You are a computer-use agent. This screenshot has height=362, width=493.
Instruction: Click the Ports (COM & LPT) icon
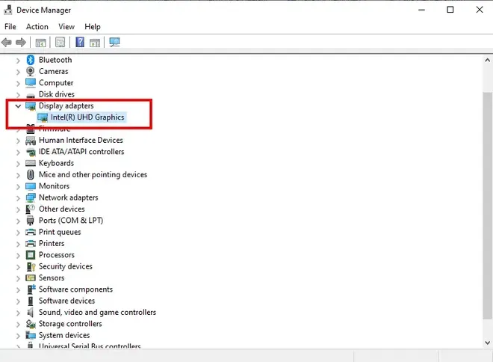(30, 221)
